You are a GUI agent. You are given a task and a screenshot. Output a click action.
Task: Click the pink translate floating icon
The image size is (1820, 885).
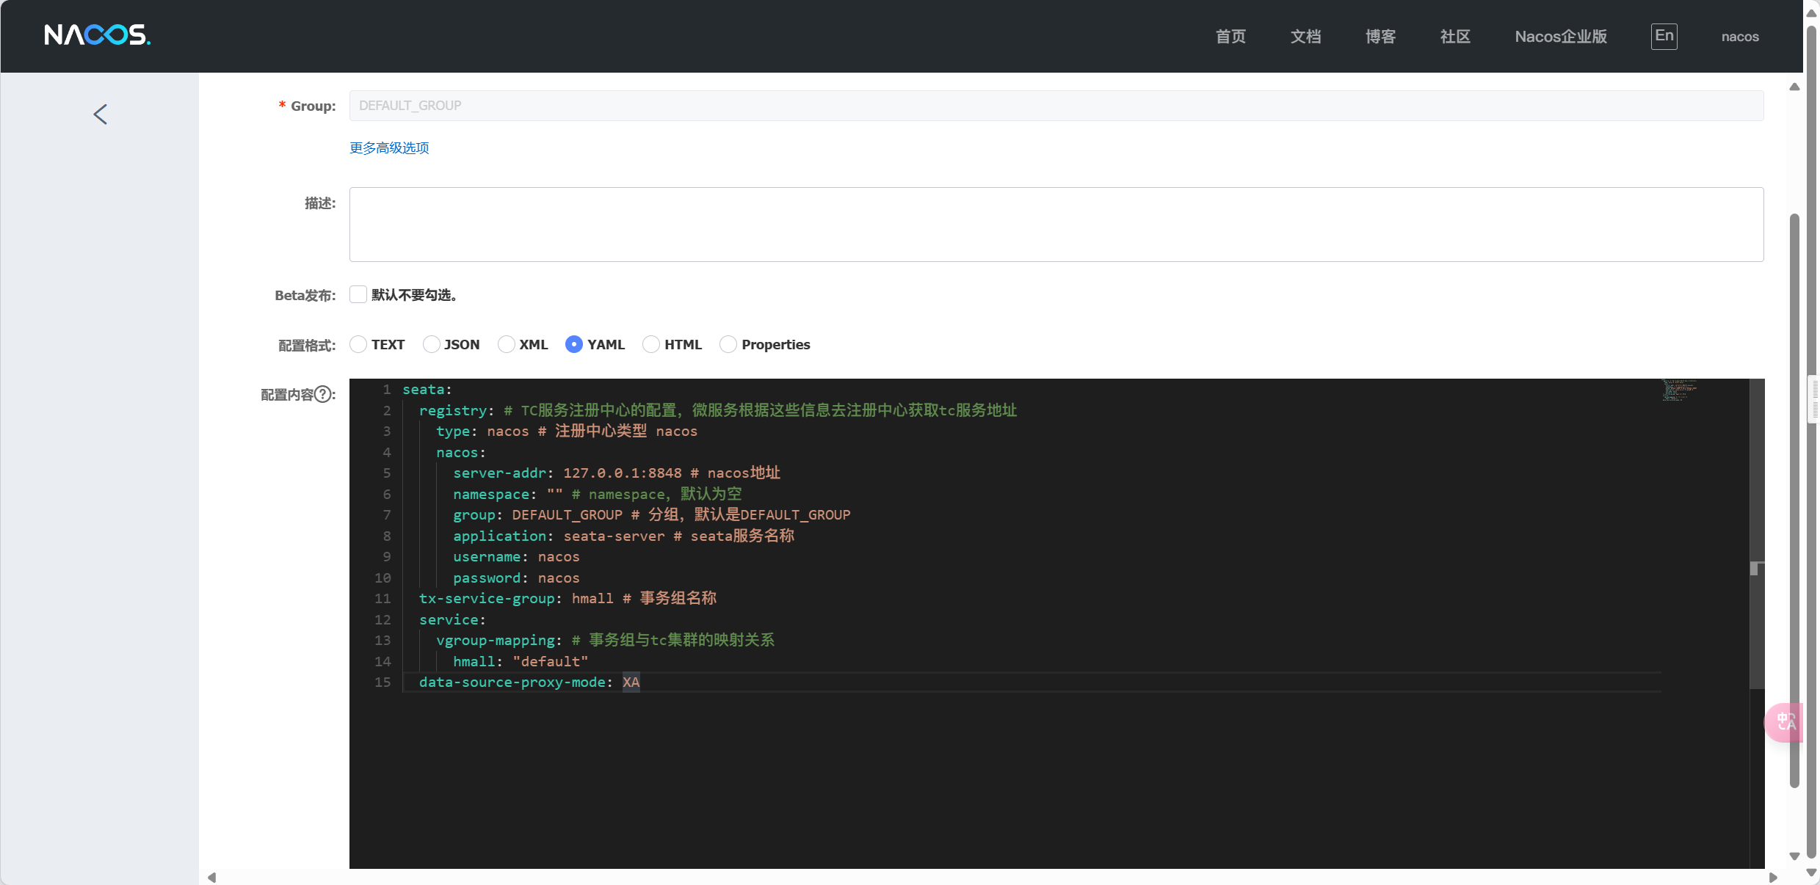tap(1785, 722)
